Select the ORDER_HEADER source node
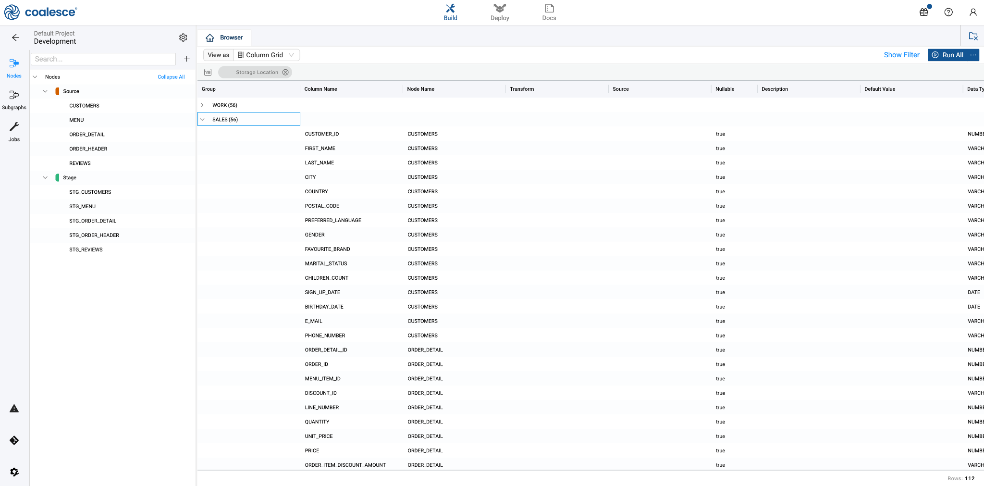Image resolution: width=984 pixels, height=486 pixels. coord(88,149)
